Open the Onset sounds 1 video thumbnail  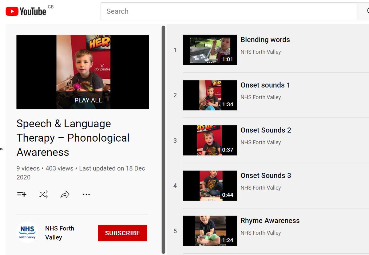[210, 95]
